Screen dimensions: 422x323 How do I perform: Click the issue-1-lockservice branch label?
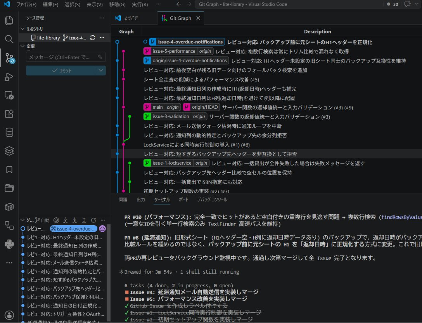click(172, 163)
